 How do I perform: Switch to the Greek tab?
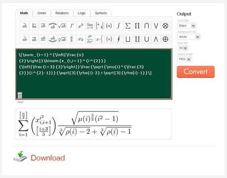click(42, 13)
